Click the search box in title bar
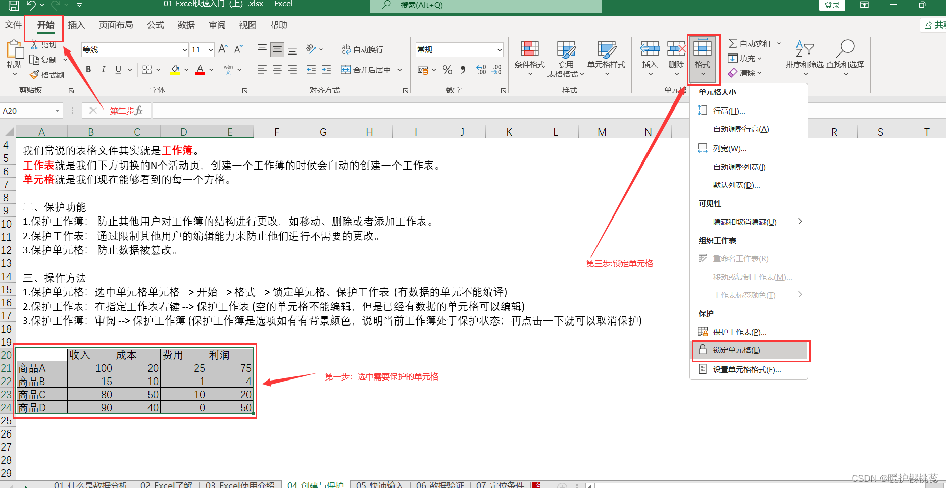Image resolution: width=946 pixels, height=488 pixels. (x=486, y=5)
